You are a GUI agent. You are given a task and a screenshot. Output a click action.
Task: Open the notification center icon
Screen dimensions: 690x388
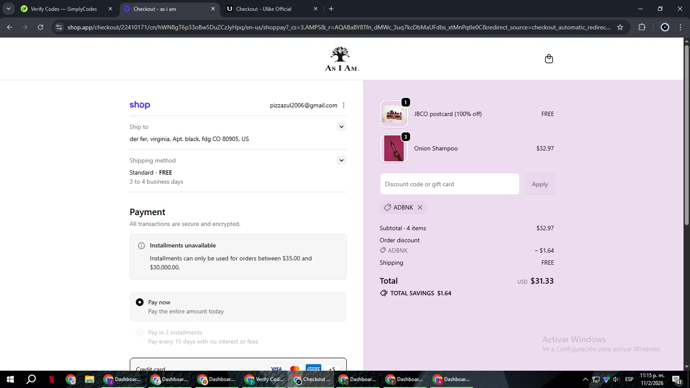click(x=677, y=380)
